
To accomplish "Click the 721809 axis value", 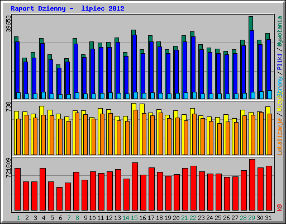I will pyautogui.click(x=8, y=168).
